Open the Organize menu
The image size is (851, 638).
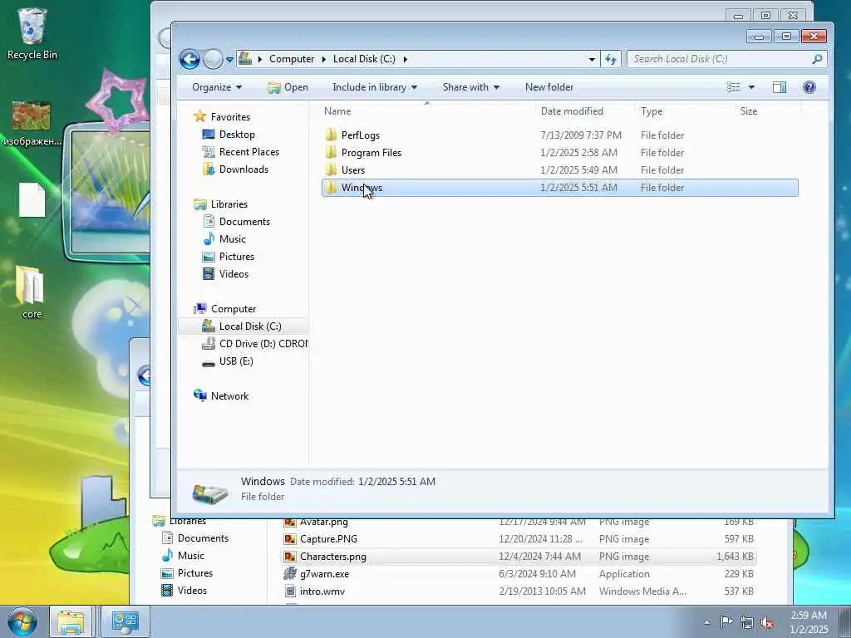point(217,87)
